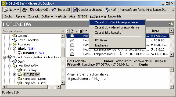Click the attachment column header icon
Image resolution: width=176 pixels, height=97 pixels.
tap(81, 31)
